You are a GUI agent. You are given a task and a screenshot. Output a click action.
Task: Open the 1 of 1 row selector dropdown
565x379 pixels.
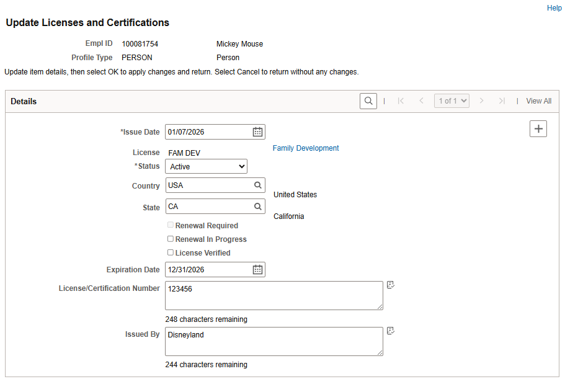coord(452,101)
